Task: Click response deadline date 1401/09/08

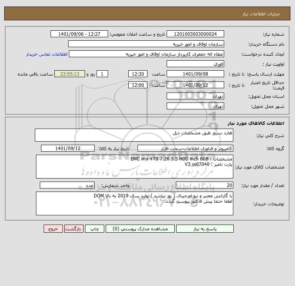Action: [x=195, y=74]
